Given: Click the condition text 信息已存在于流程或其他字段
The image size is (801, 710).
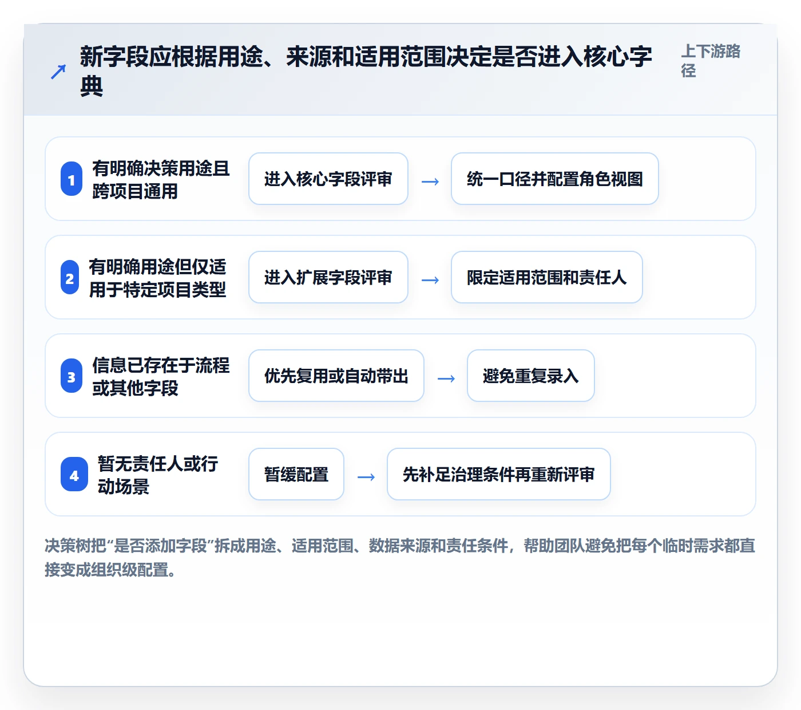Looking at the screenshot, I should [161, 376].
